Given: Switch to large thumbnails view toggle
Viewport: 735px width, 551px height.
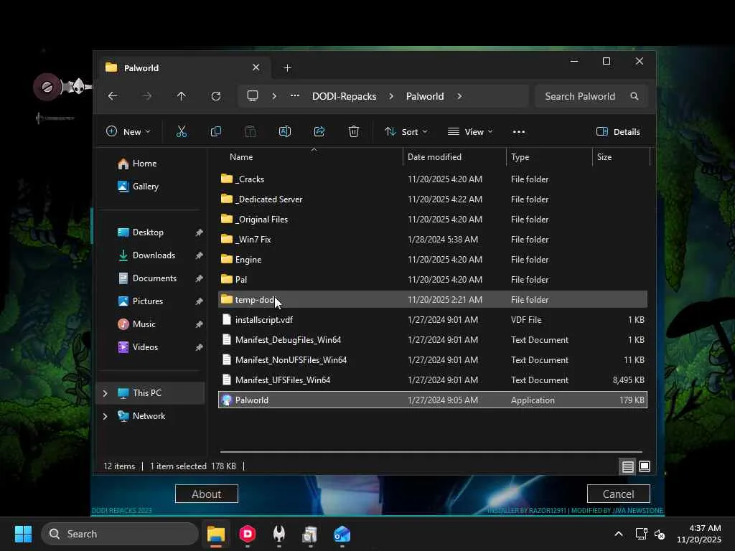Looking at the screenshot, I should 645,466.
